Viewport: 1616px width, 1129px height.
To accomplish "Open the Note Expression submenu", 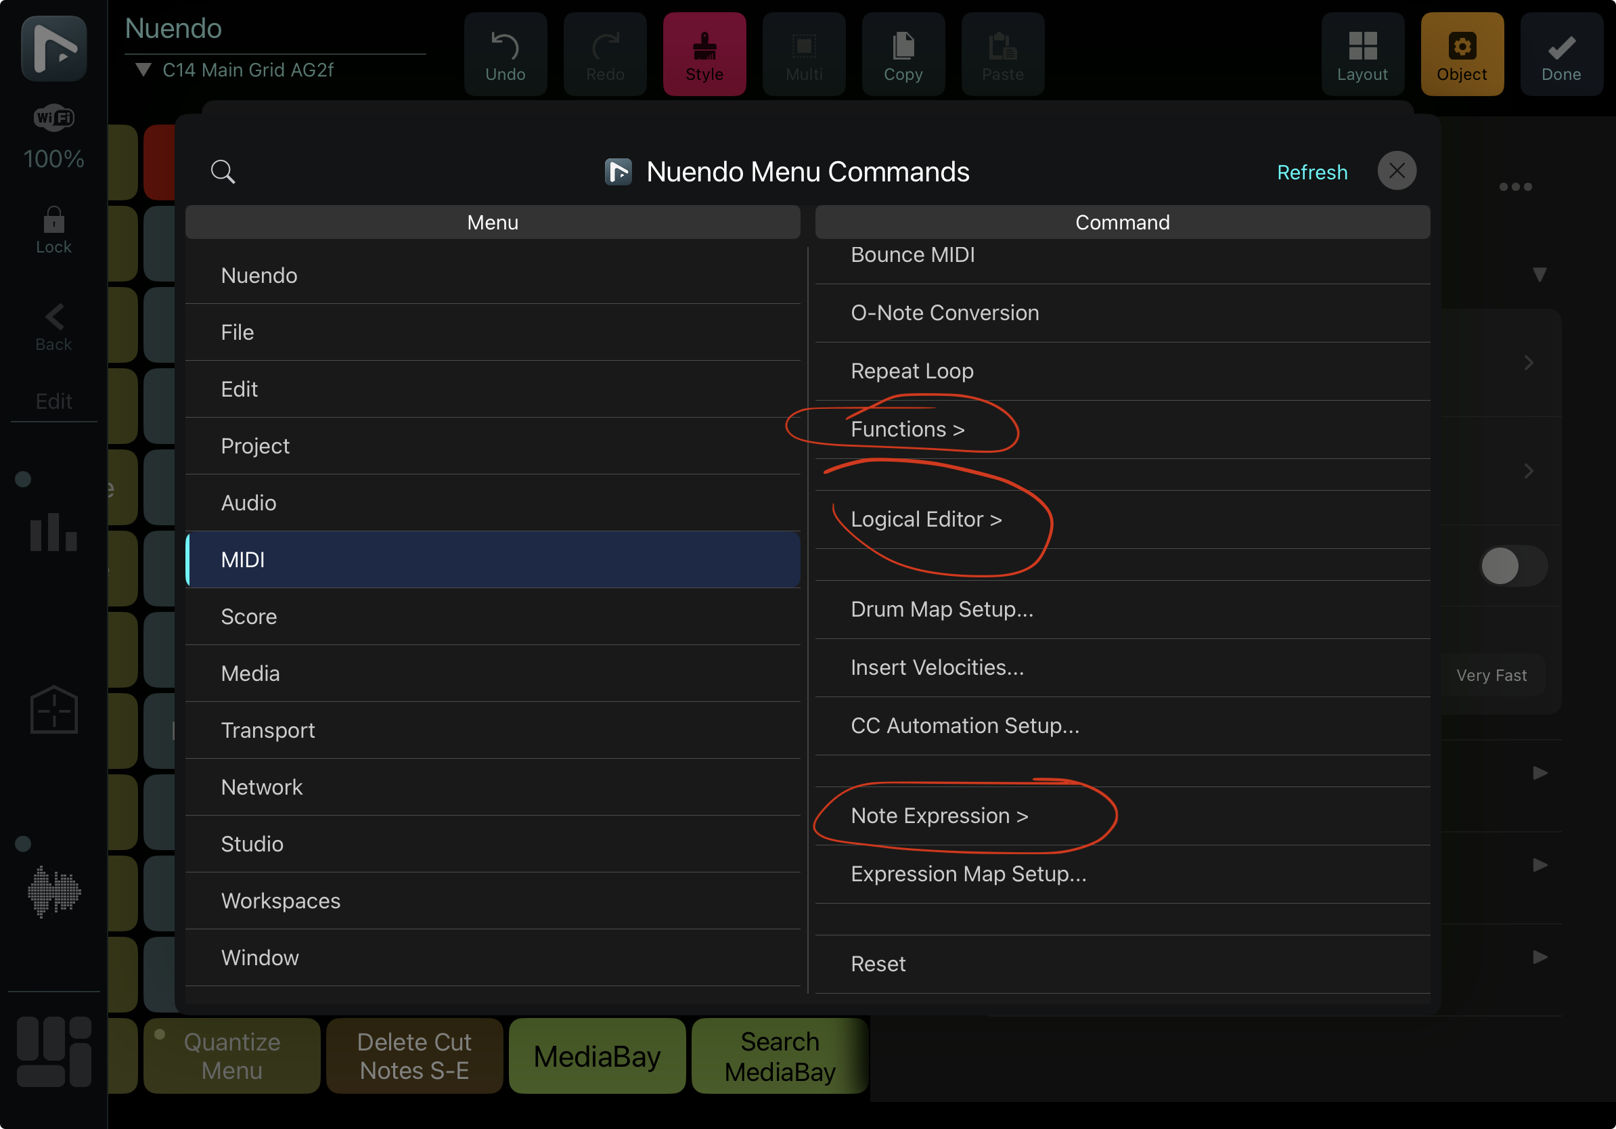I will pyautogui.click(x=939, y=816).
